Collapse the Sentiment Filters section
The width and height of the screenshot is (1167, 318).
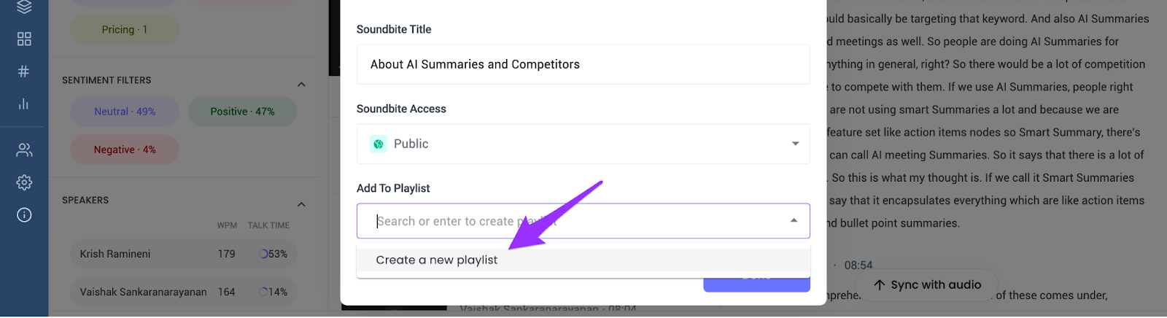coord(302,85)
